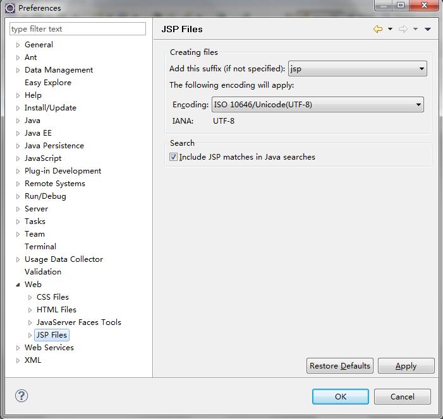The width and height of the screenshot is (443, 419).
Task: Click the Restore Defaults button
Action: pyautogui.click(x=340, y=365)
